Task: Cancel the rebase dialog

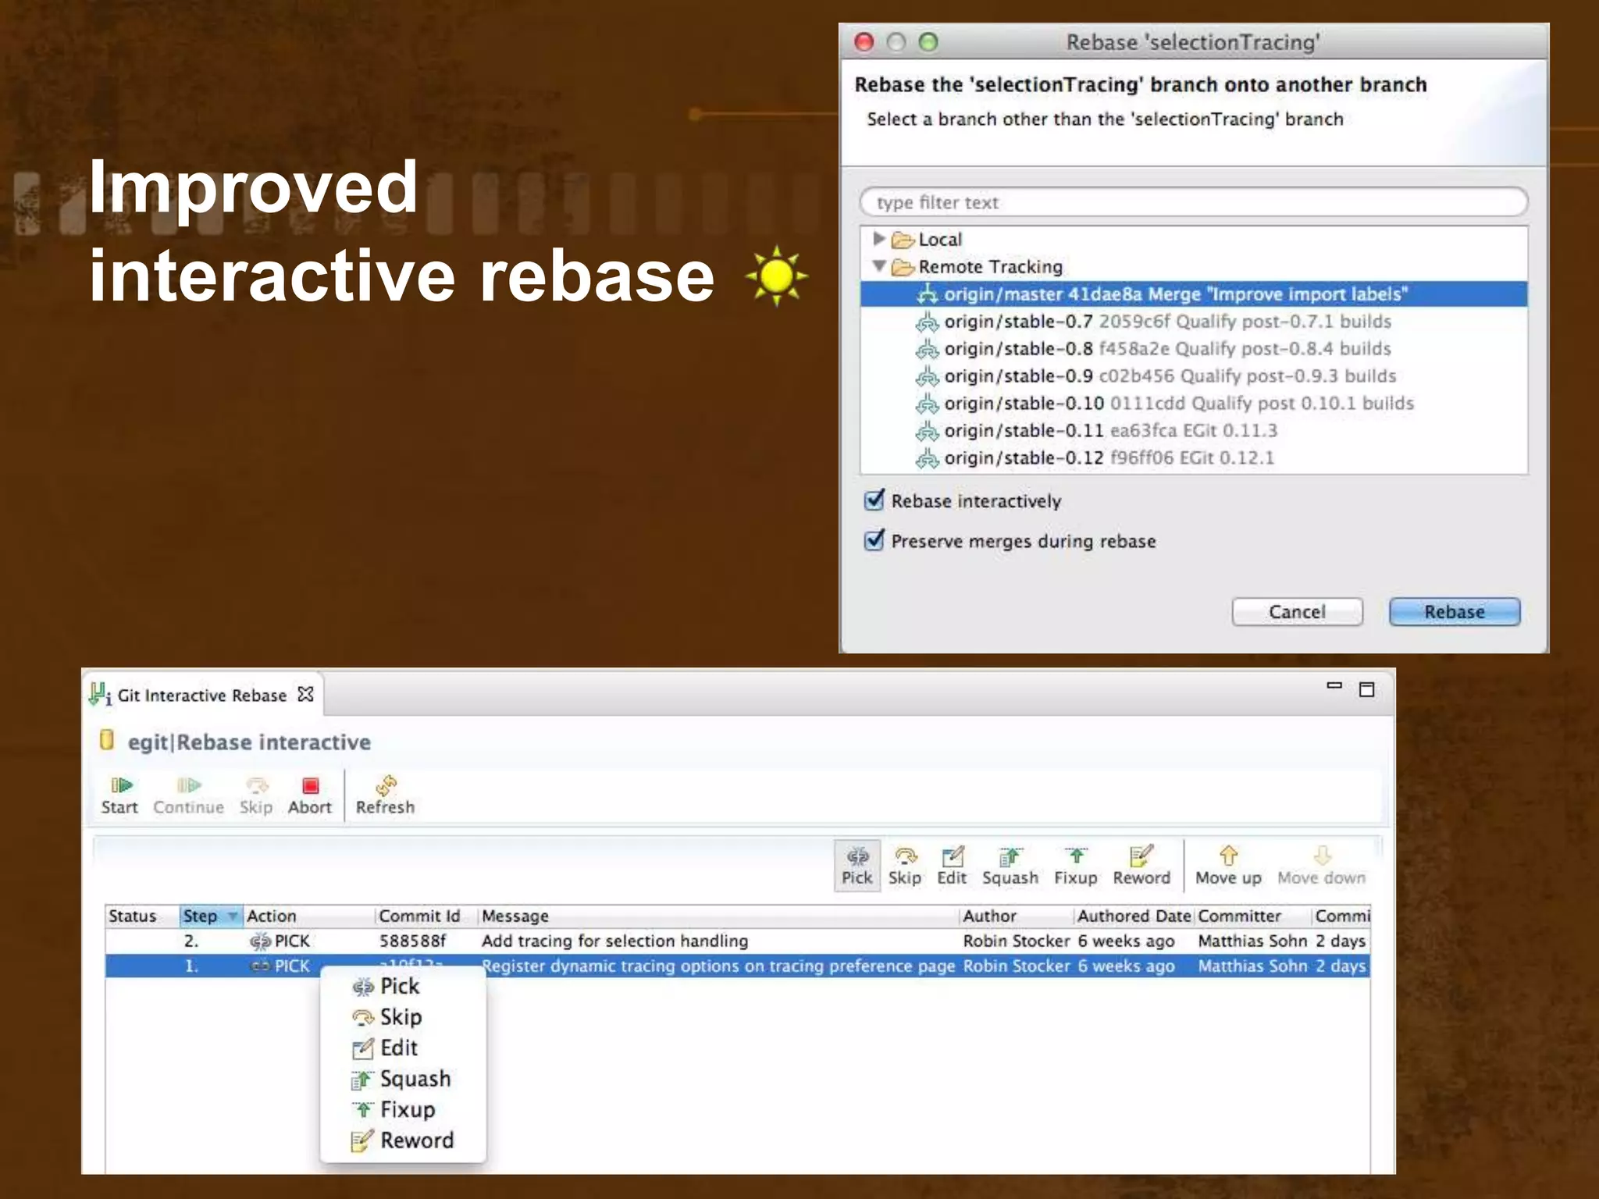Action: (1297, 611)
